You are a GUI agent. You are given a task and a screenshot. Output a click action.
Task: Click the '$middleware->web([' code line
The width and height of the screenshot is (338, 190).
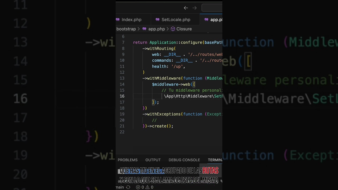coord(173,84)
